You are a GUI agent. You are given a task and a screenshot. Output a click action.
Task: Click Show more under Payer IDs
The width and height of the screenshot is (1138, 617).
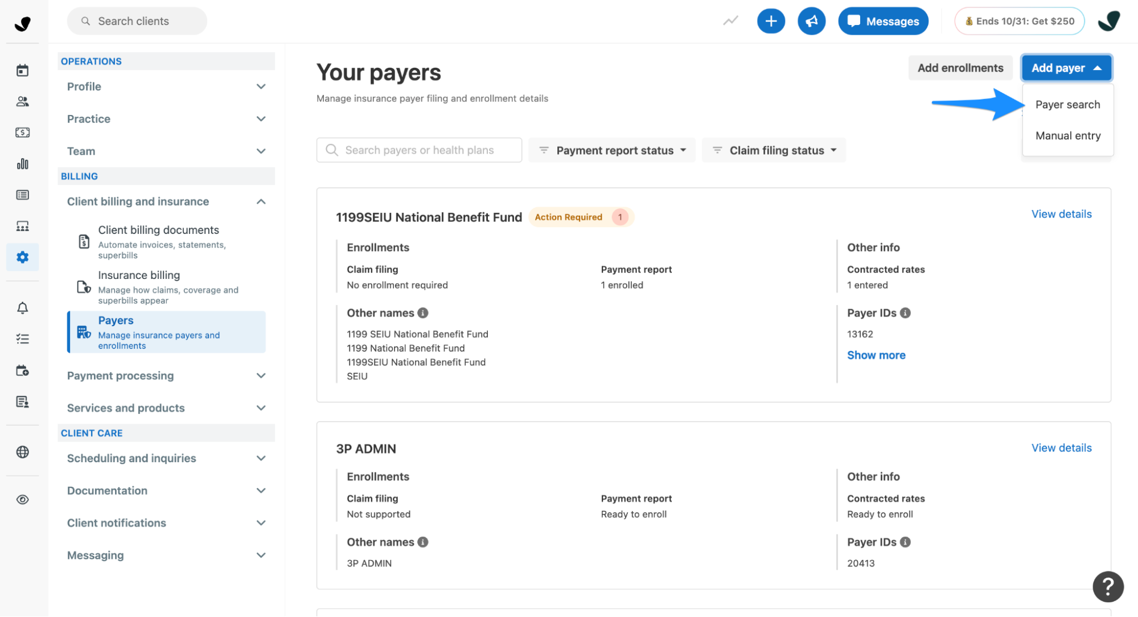coord(876,355)
